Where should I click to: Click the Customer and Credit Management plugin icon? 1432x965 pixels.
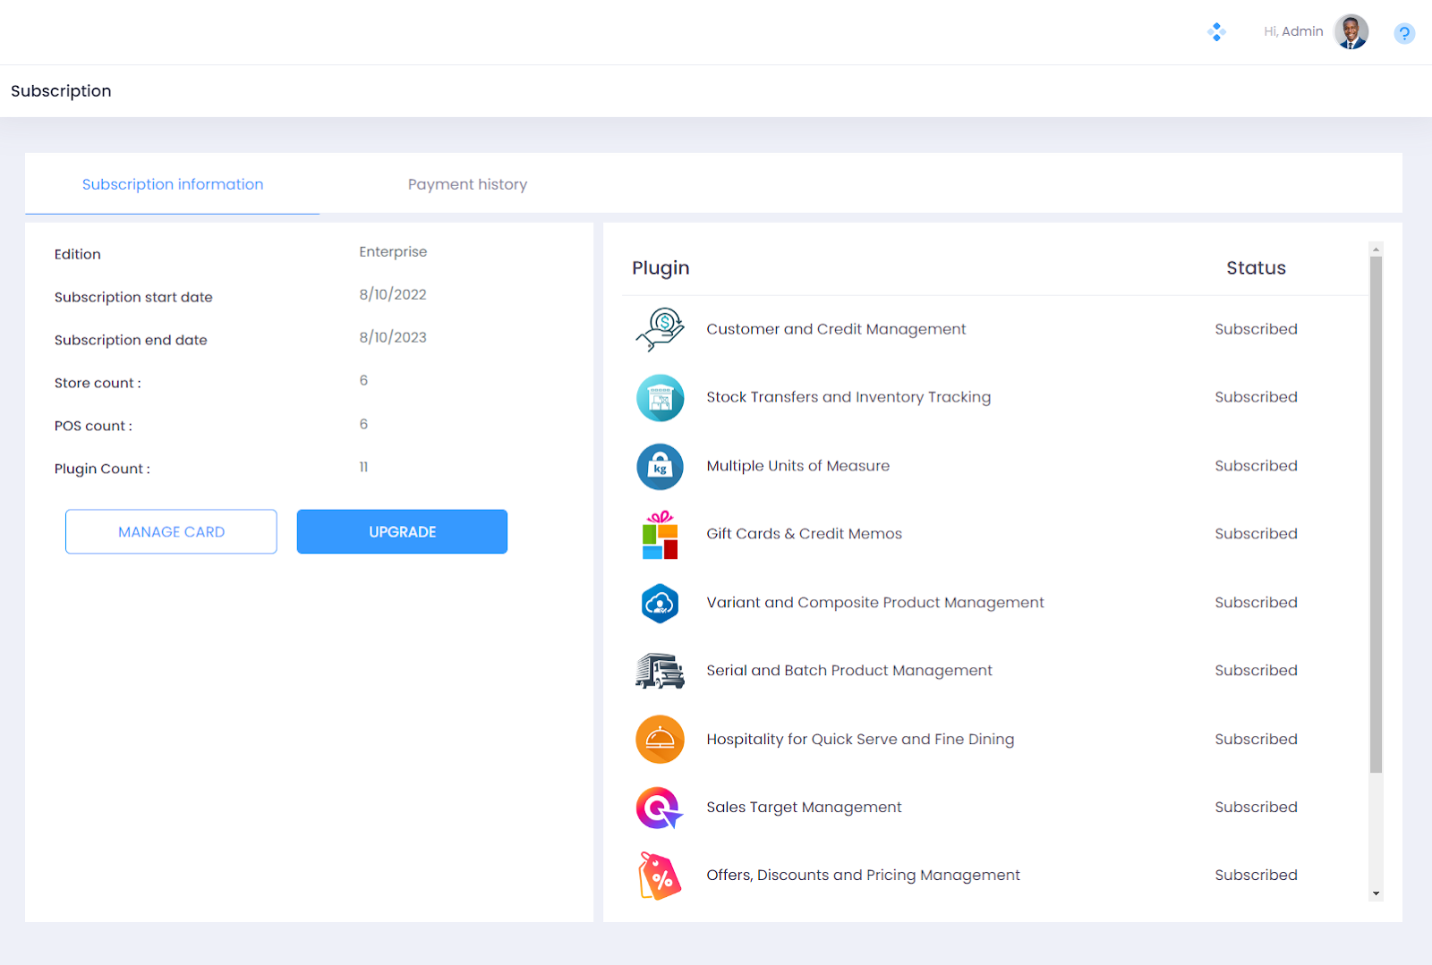click(660, 329)
